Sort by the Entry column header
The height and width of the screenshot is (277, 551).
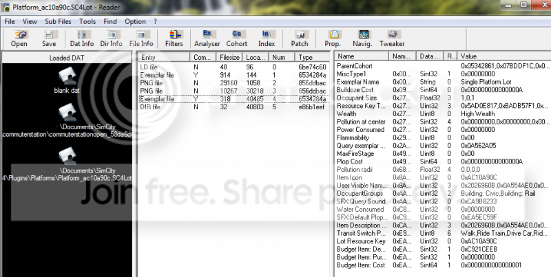[164, 57]
